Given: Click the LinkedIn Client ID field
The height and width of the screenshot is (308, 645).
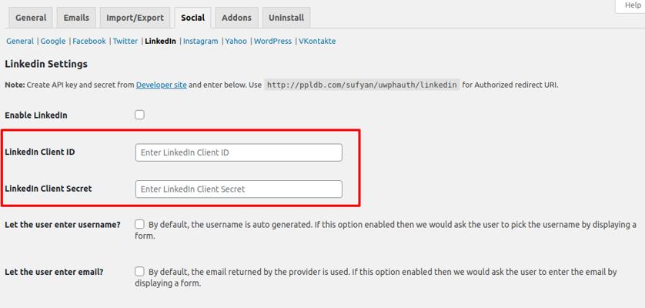Looking at the screenshot, I should tap(239, 152).
